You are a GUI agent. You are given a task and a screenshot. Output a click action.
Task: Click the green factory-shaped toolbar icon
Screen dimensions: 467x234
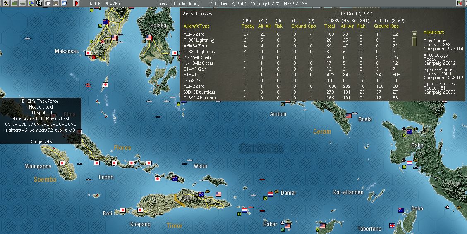click(x=14, y=3)
